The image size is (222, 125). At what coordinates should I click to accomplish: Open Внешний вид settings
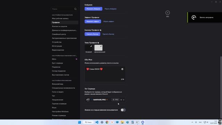(65, 84)
